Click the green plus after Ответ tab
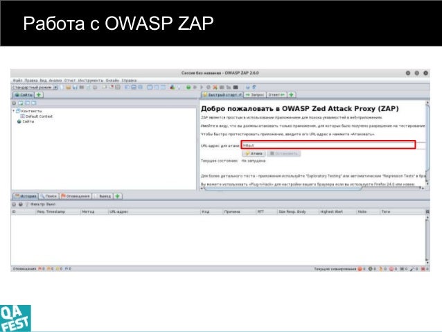Image resolution: width=442 pixels, height=332 pixels. (x=292, y=95)
